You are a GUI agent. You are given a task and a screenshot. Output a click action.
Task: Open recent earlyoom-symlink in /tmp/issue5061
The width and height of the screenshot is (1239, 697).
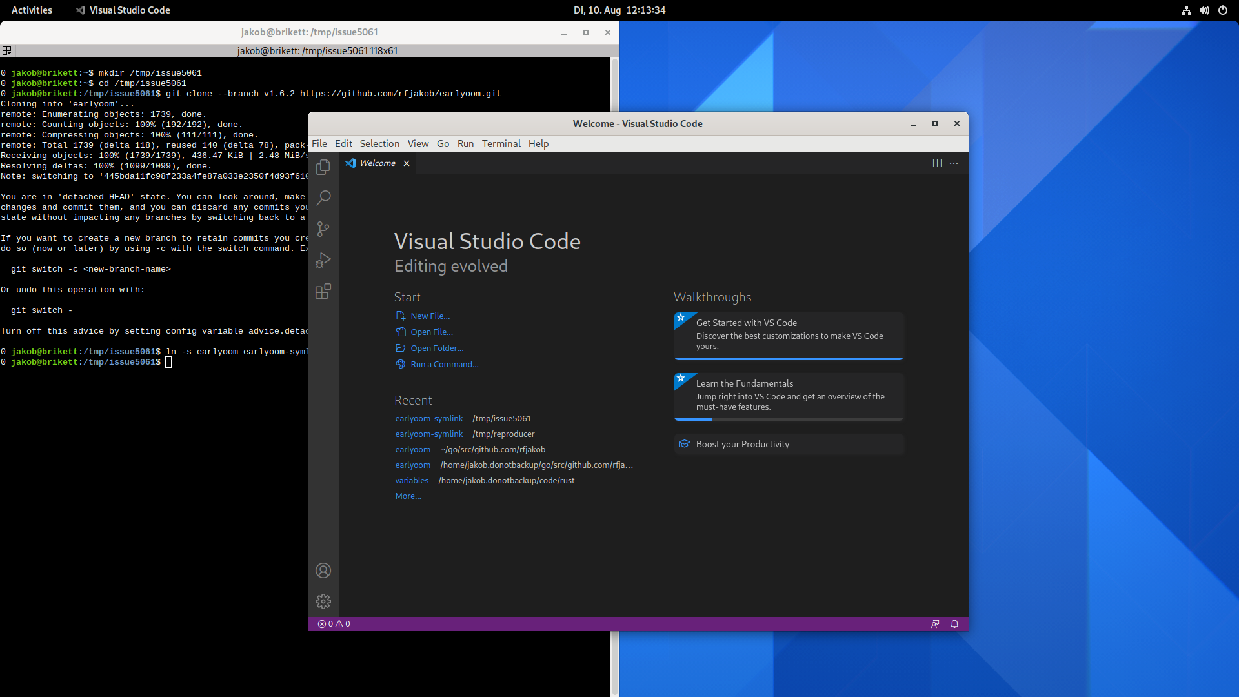[429, 419]
